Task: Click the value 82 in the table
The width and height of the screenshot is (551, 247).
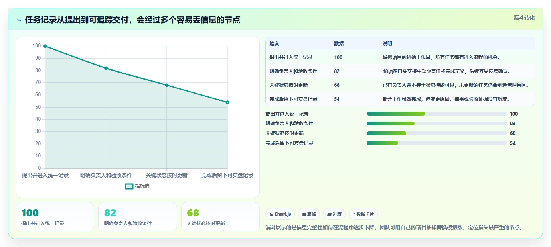Action: point(337,71)
